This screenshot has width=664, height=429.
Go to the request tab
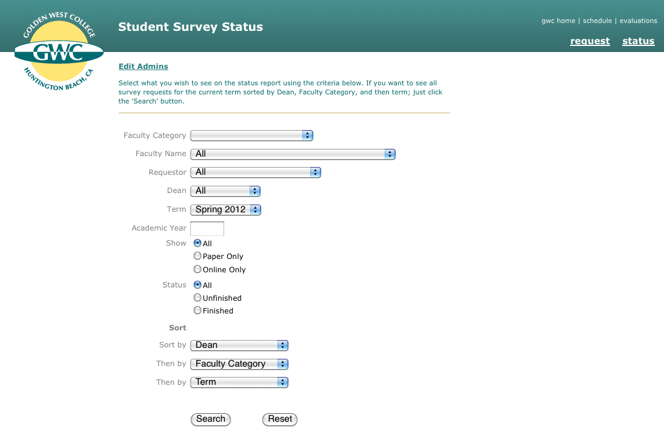click(x=590, y=41)
